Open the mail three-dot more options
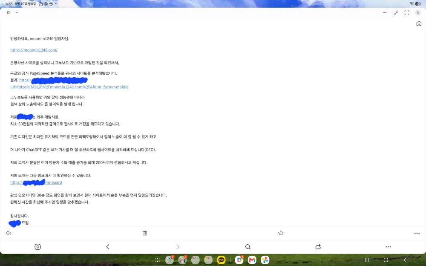Viewport: 426px width, 266px height. (x=417, y=233)
